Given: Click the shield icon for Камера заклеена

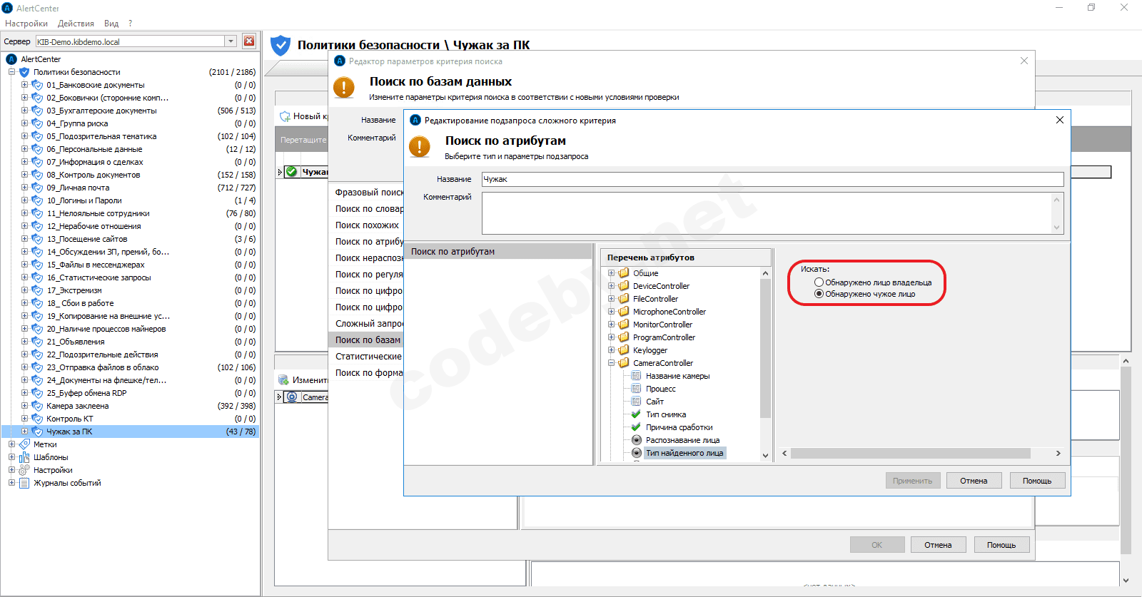Looking at the screenshot, I should 38,406.
